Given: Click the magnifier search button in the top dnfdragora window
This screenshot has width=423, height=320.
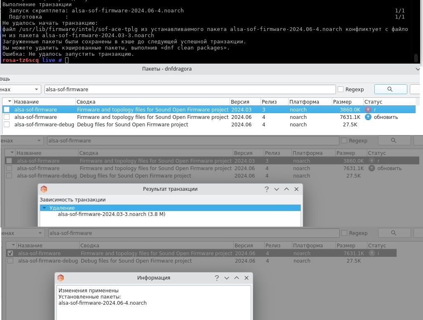Looking at the screenshot, I should click(390, 89).
